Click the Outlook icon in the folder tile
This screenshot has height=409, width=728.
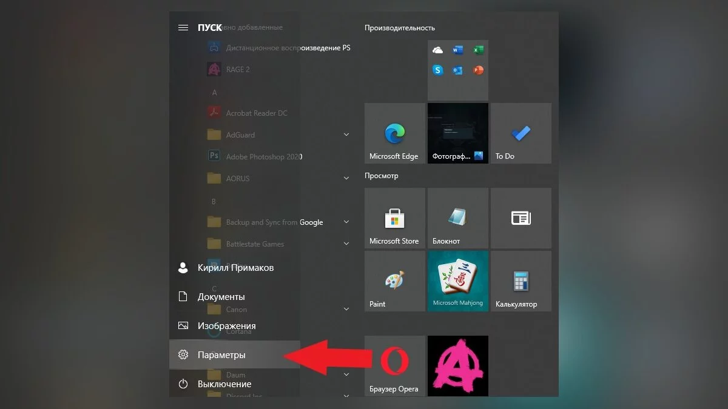tap(457, 70)
